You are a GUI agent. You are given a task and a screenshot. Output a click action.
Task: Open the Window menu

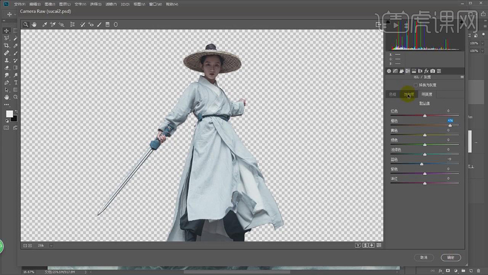pyautogui.click(x=155, y=4)
